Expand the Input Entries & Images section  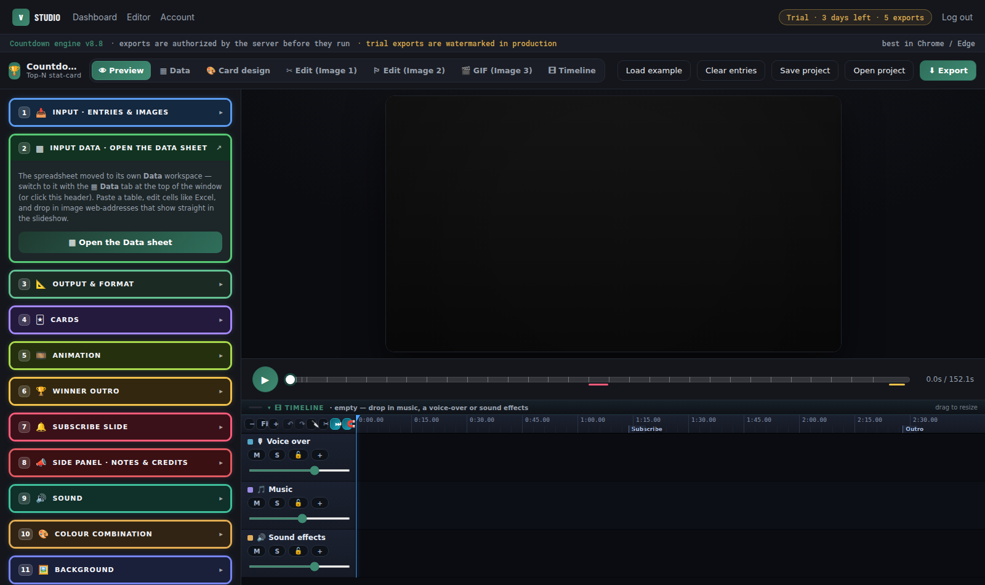[121, 113]
